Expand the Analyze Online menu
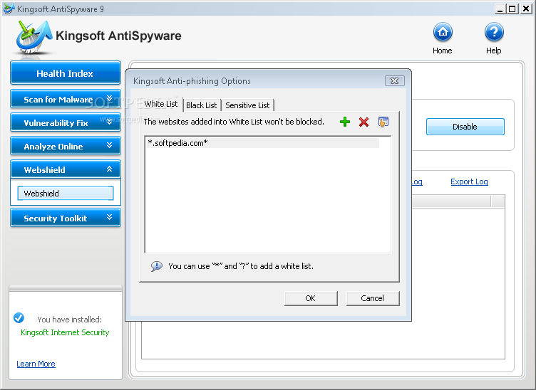 66,146
